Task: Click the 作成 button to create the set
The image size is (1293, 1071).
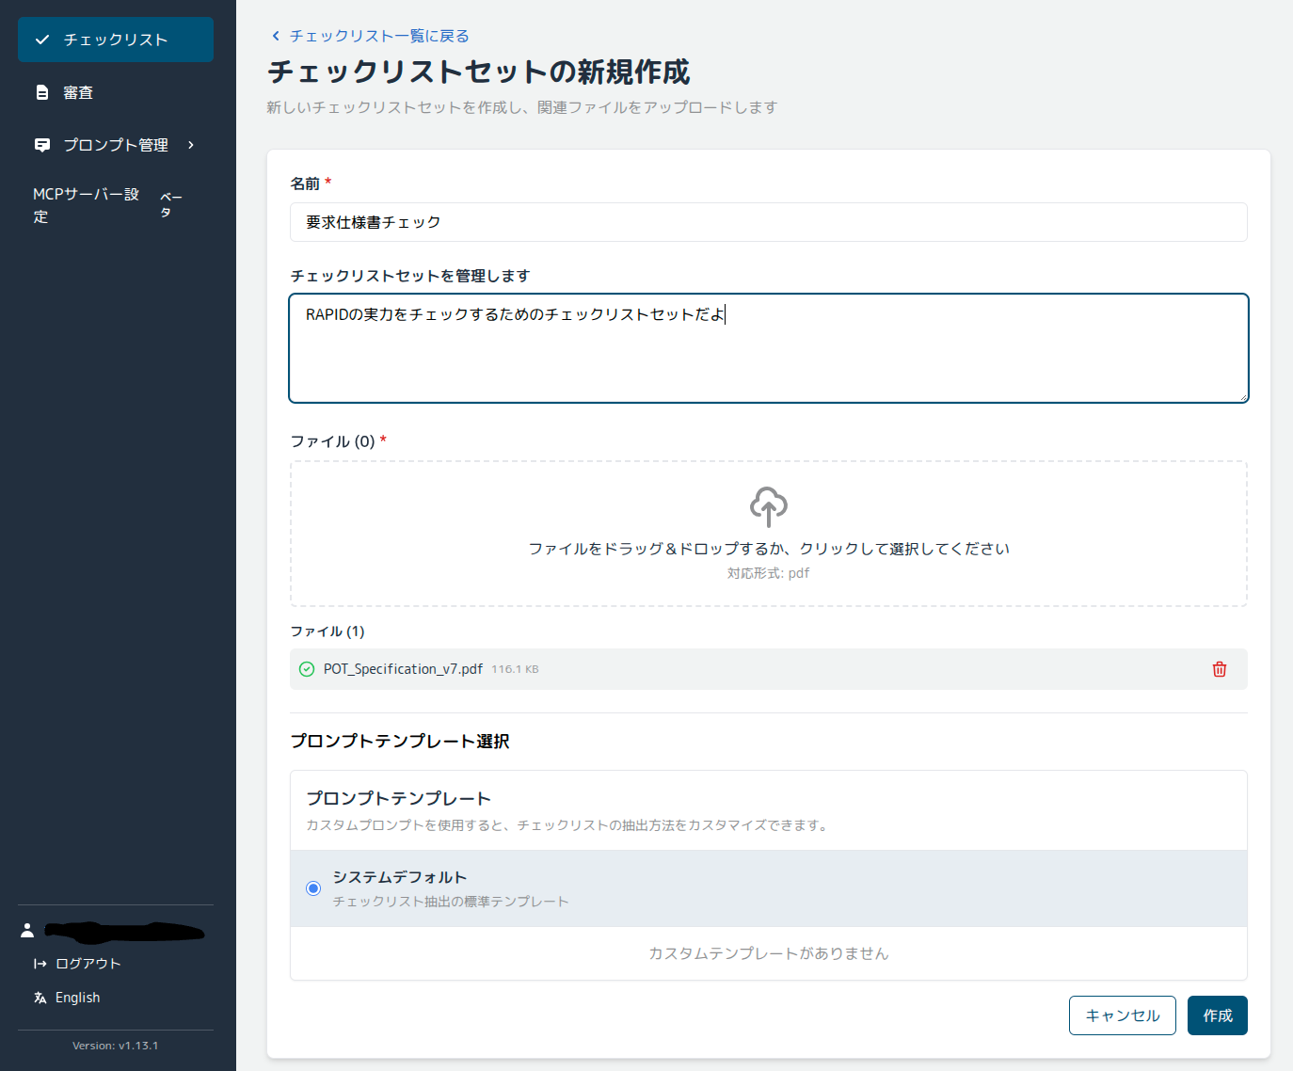Action: tap(1217, 1015)
